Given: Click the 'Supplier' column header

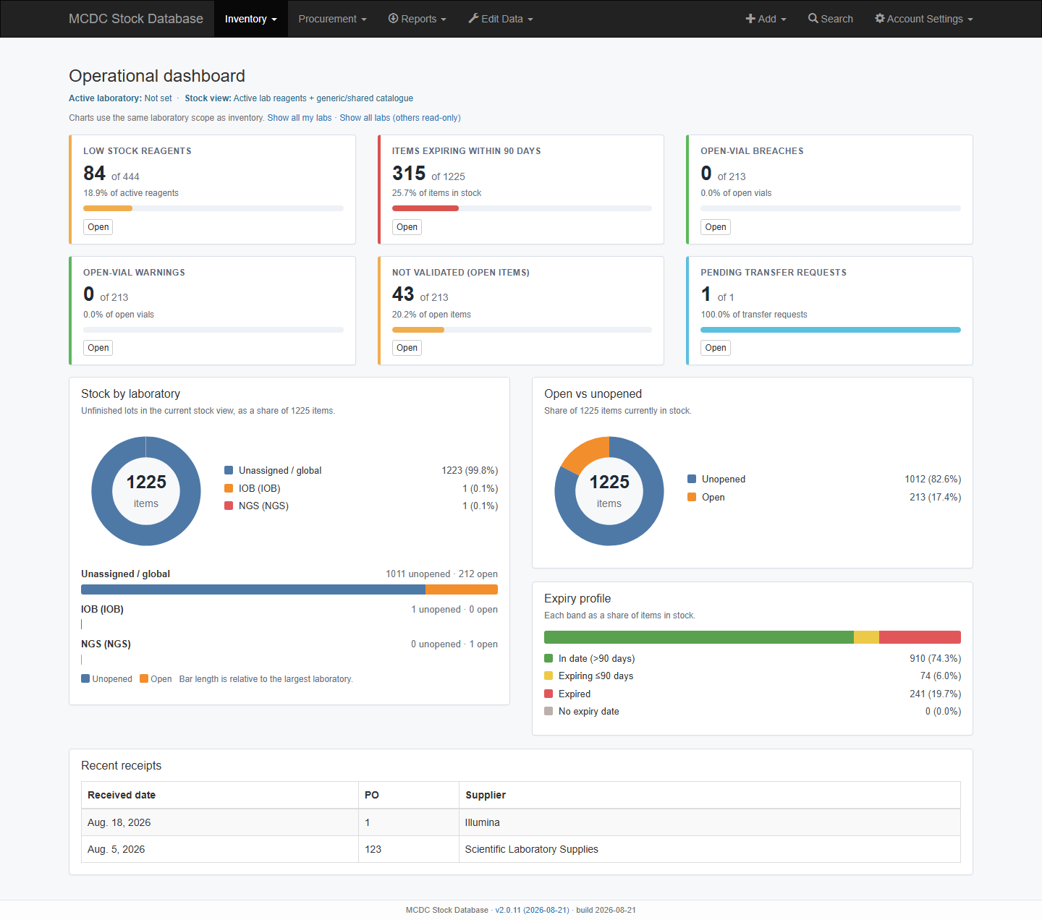Looking at the screenshot, I should point(710,795).
